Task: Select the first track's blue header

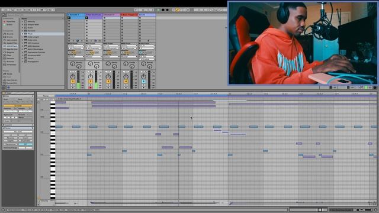Action: click(76, 15)
